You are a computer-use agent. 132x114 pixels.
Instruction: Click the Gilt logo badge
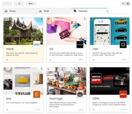(80, 45)
